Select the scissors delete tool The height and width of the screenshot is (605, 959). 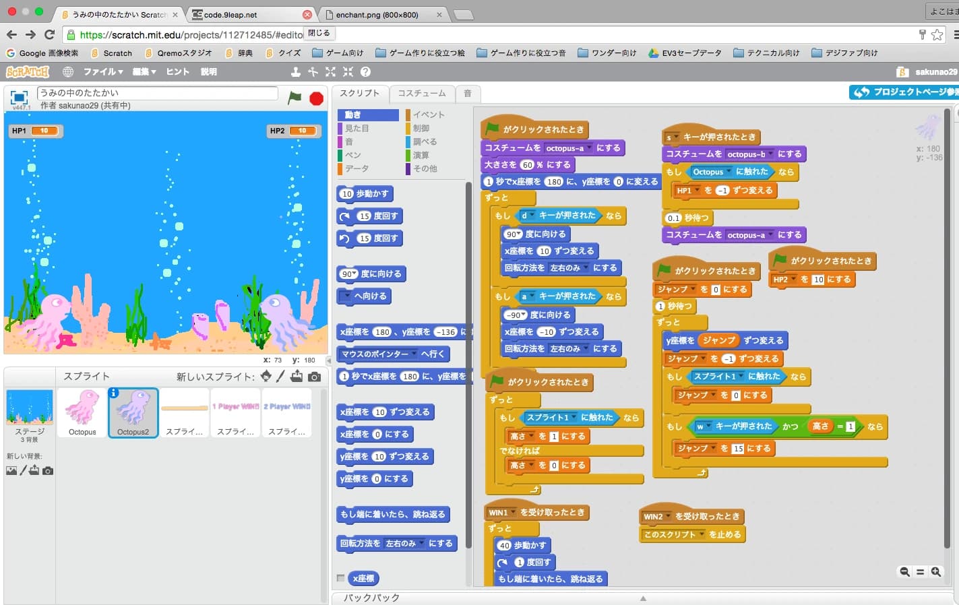pyautogui.click(x=313, y=71)
